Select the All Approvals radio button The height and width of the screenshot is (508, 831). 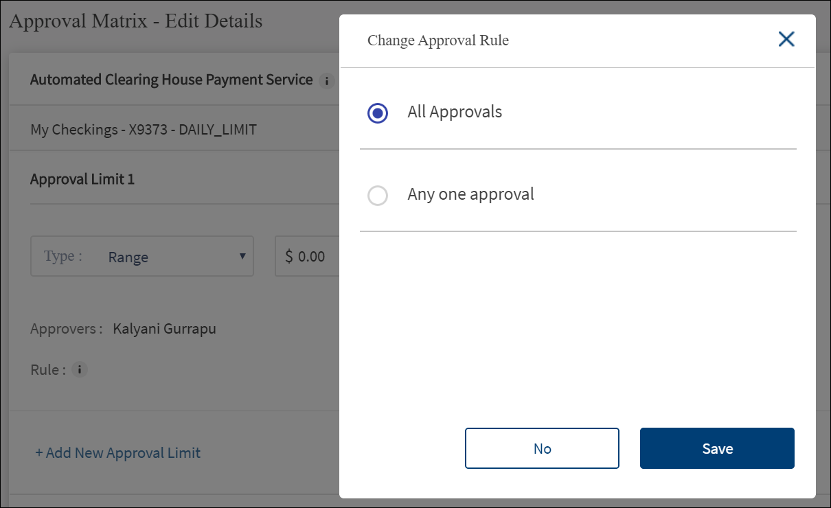[378, 113]
